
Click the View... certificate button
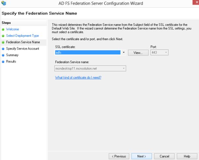(138, 53)
